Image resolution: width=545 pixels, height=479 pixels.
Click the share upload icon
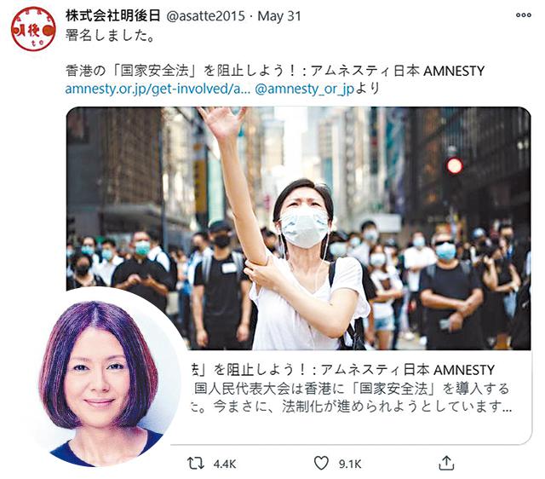pos(446,463)
